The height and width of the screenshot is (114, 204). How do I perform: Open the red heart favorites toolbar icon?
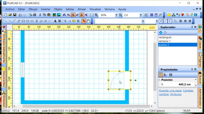click(x=182, y=15)
